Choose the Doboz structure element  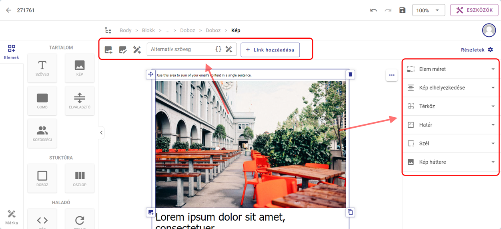[x=42, y=178]
